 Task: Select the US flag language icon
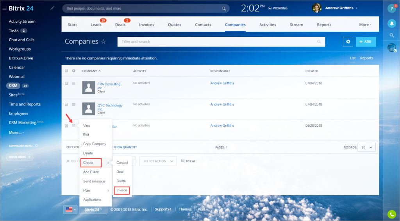[x=69, y=210]
